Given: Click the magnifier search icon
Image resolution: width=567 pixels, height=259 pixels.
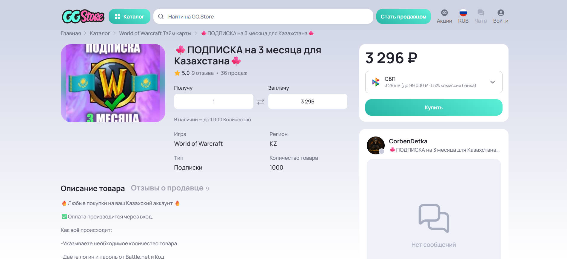Looking at the screenshot, I should coord(161,16).
